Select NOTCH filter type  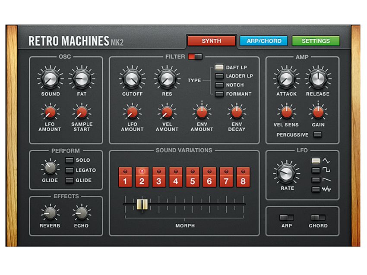[219, 85]
